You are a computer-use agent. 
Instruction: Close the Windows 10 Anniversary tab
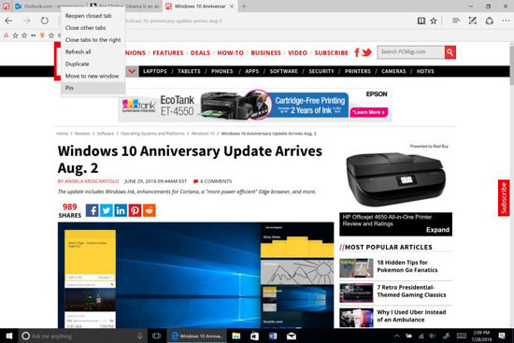coord(232,7)
